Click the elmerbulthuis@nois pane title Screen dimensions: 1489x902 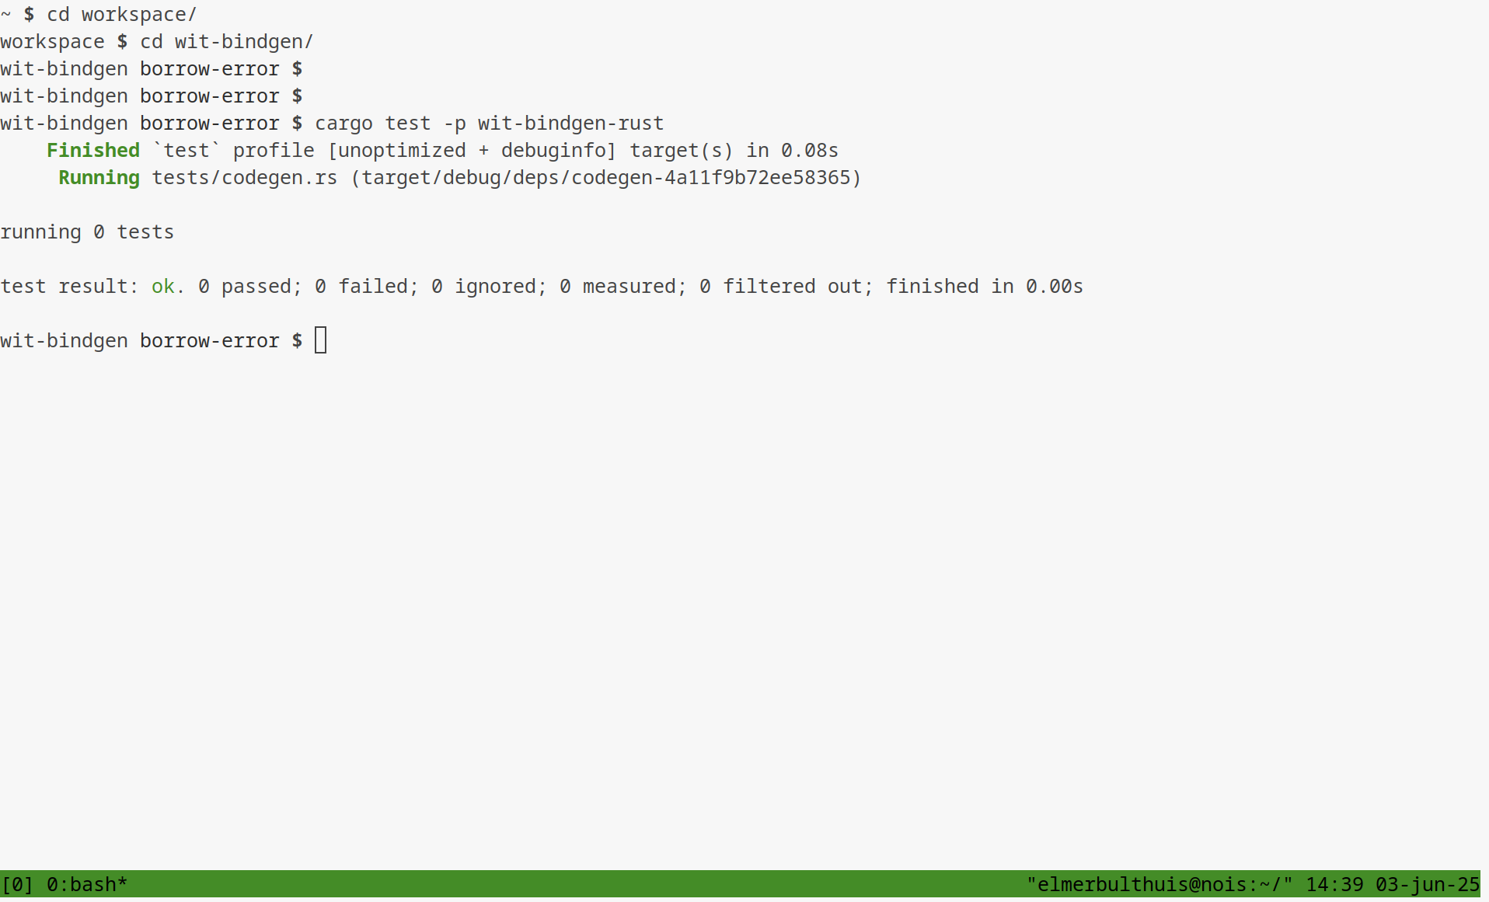coord(1159,884)
